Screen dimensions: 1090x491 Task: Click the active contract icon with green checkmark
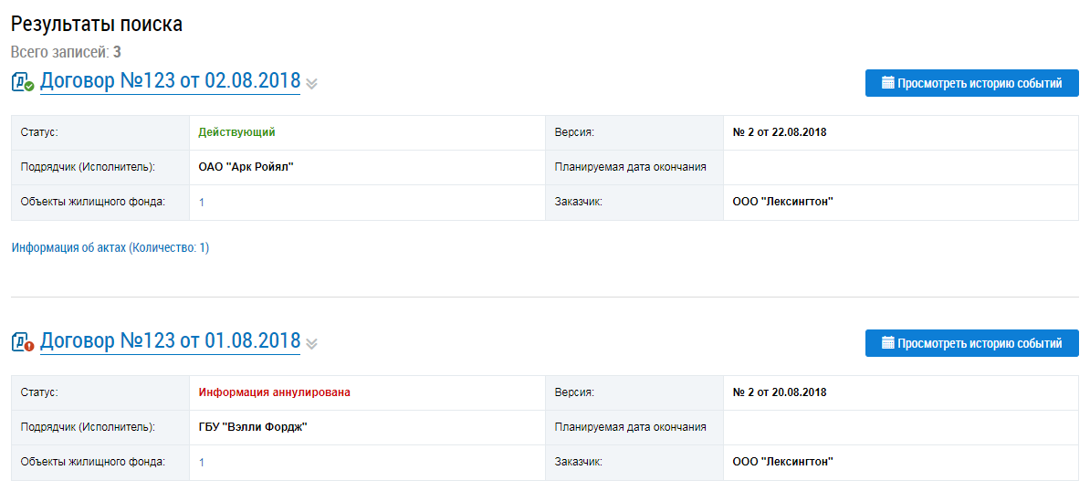23,82
